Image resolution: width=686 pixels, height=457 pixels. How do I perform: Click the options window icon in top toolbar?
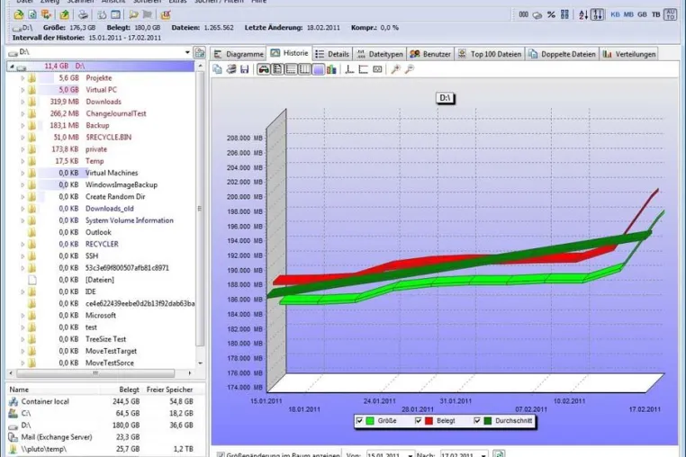[x=115, y=14]
